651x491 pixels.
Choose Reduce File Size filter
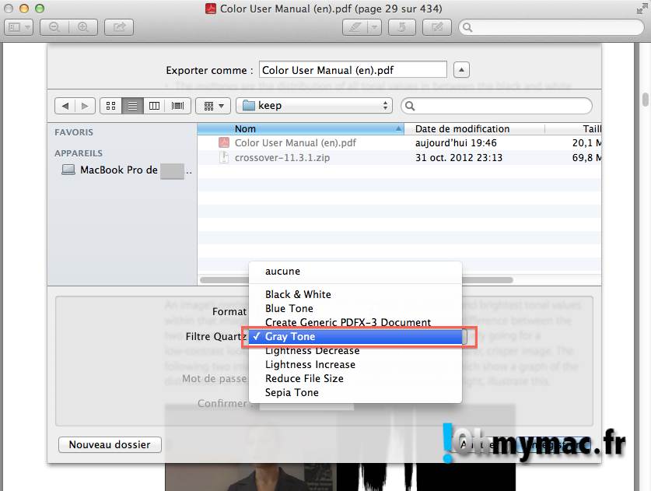click(355, 378)
